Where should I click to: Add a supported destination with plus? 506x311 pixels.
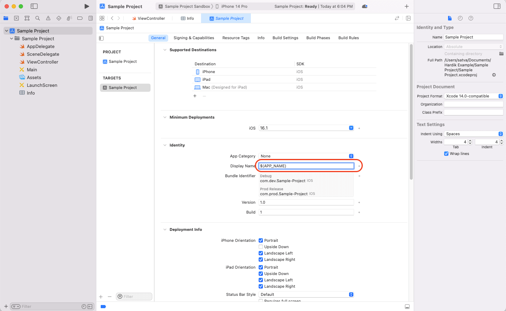[195, 96]
